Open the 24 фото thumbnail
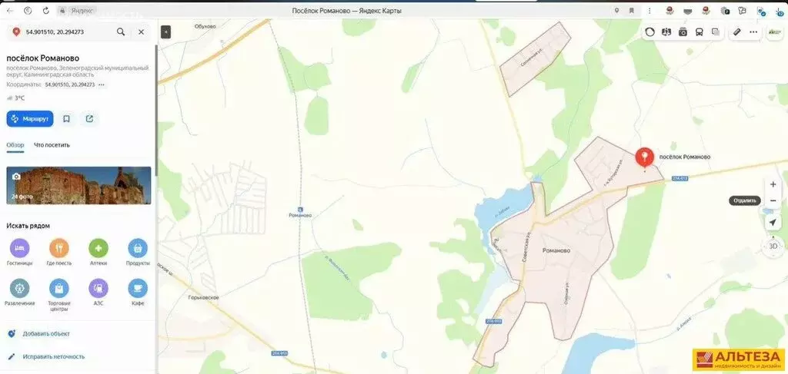The width and height of the screenshot is (788, 374). 78,185
